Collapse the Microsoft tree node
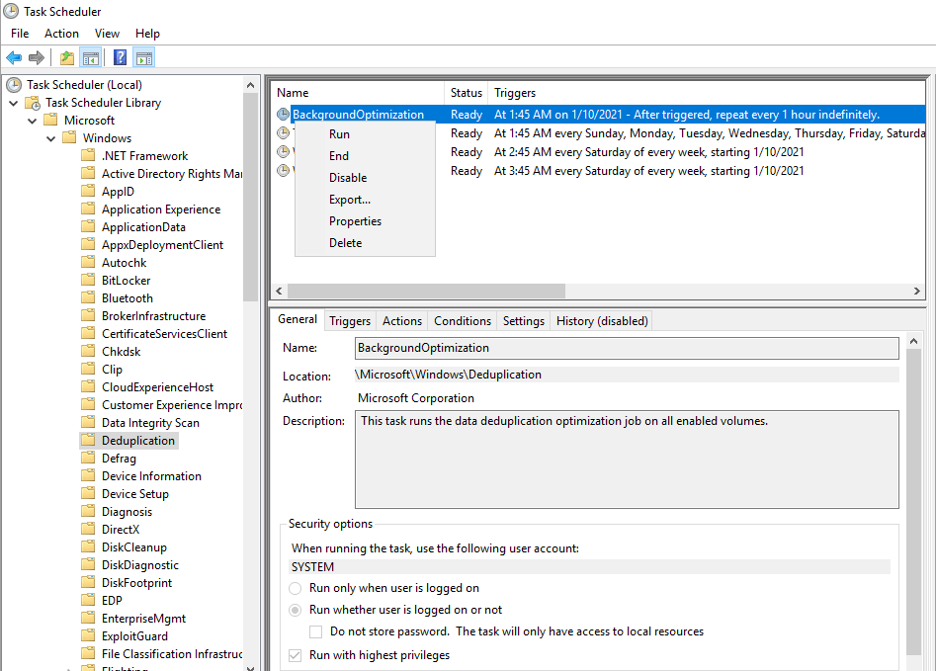The image size is (936, 671). [x=33, y=122]
